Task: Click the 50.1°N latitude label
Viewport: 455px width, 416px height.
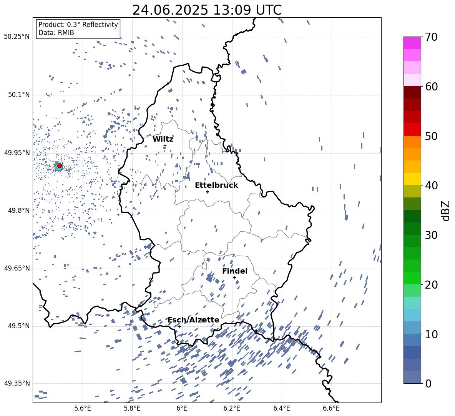Action: coord(18,95)
